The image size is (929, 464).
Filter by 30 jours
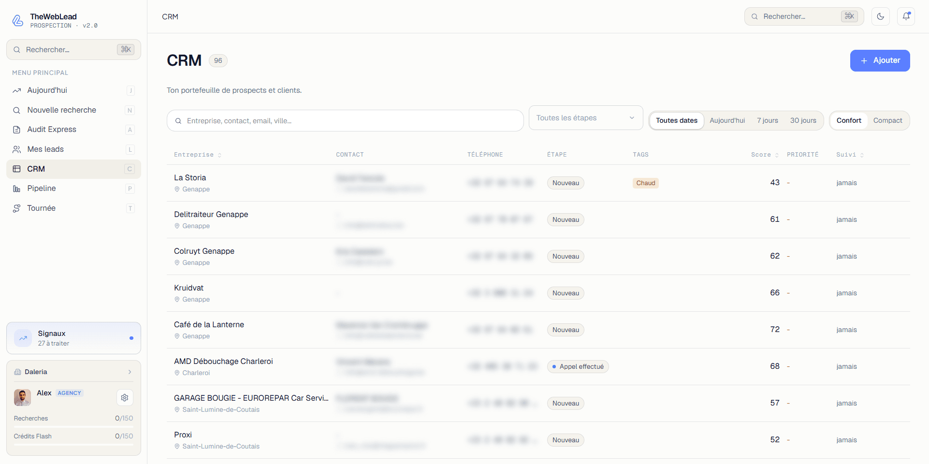[803, 120]
